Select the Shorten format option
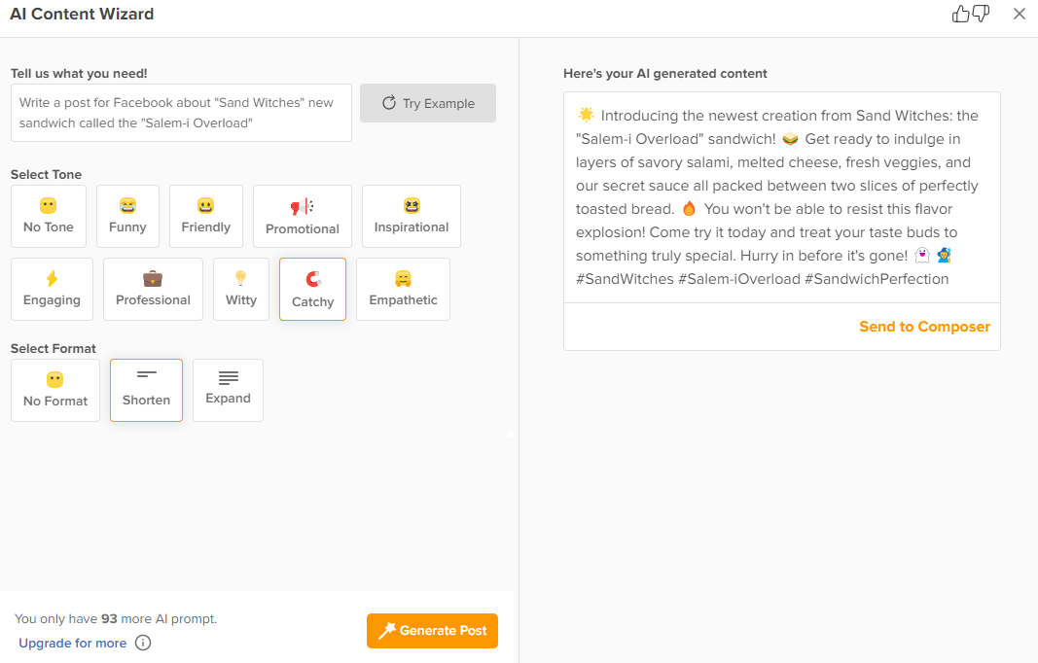The width and height of the screenshot is (1038, 663). [x=146, y=389]
